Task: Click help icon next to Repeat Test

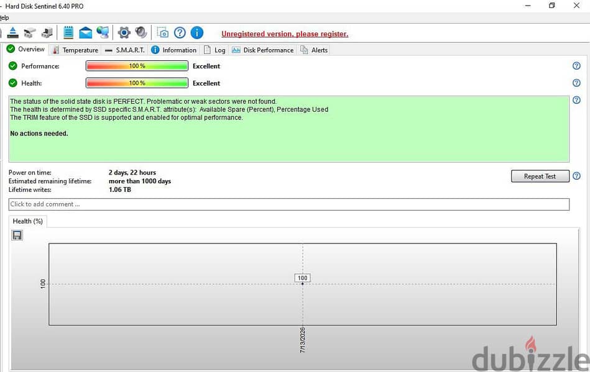Action: tap(576, 176)
